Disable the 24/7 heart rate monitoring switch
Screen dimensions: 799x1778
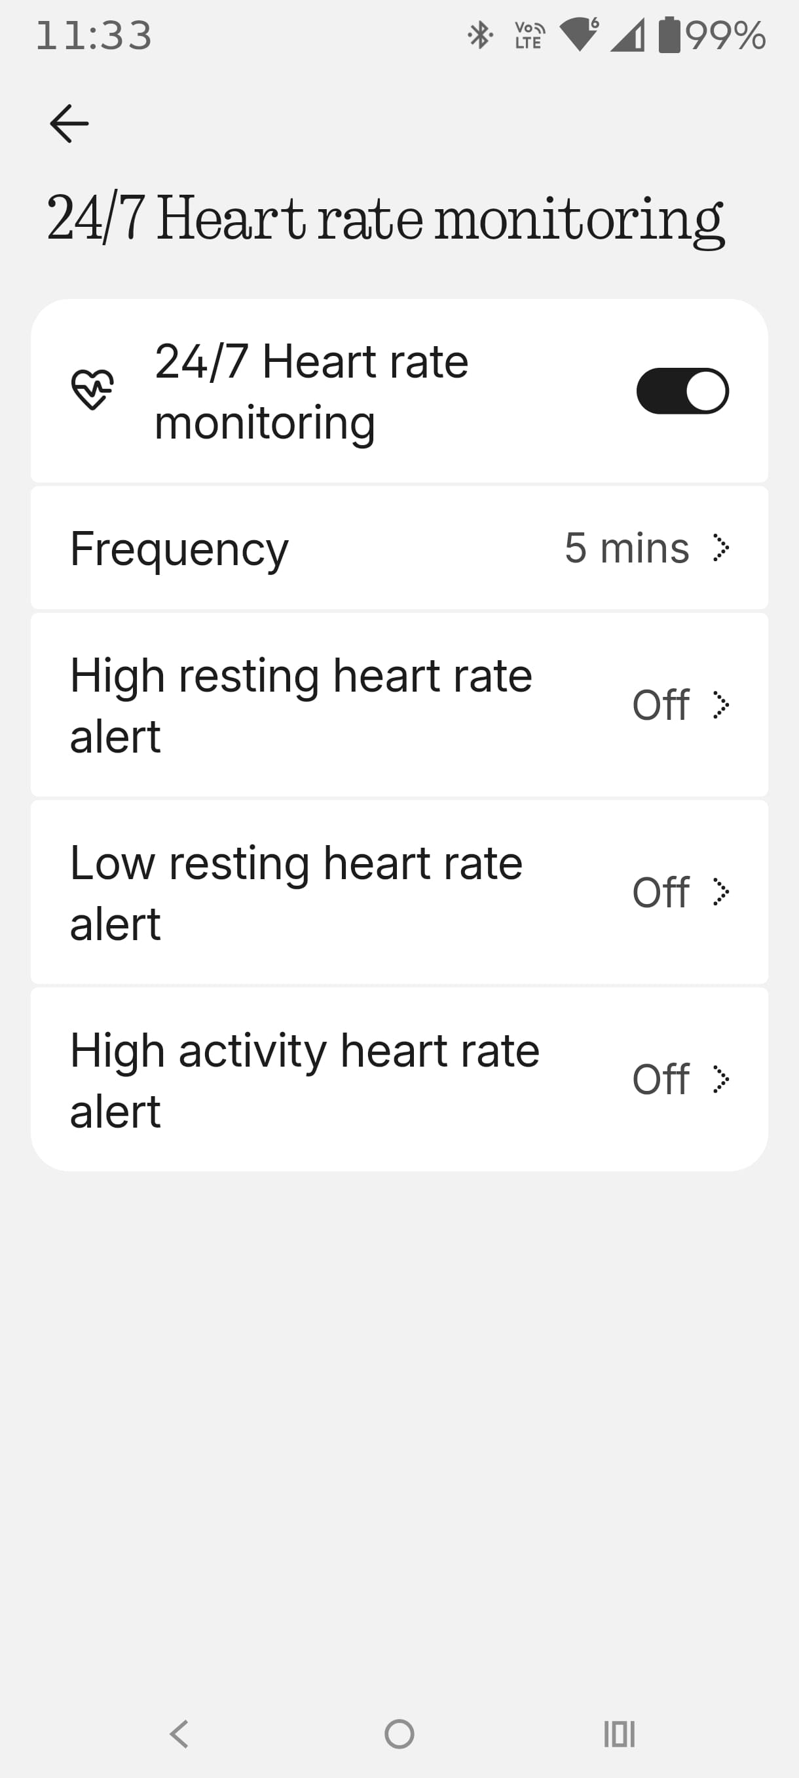coord(682,391)
